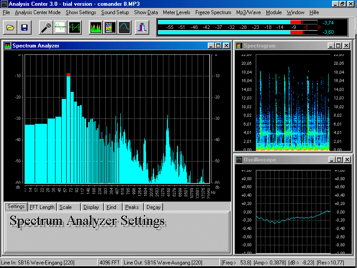
Task: Open the Show Data menu
Action: [x=146, y=12]
